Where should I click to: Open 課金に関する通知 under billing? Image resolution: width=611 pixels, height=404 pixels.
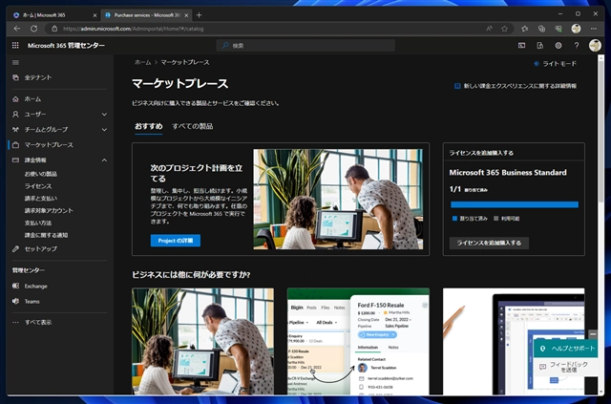click(x=47, y=235)
